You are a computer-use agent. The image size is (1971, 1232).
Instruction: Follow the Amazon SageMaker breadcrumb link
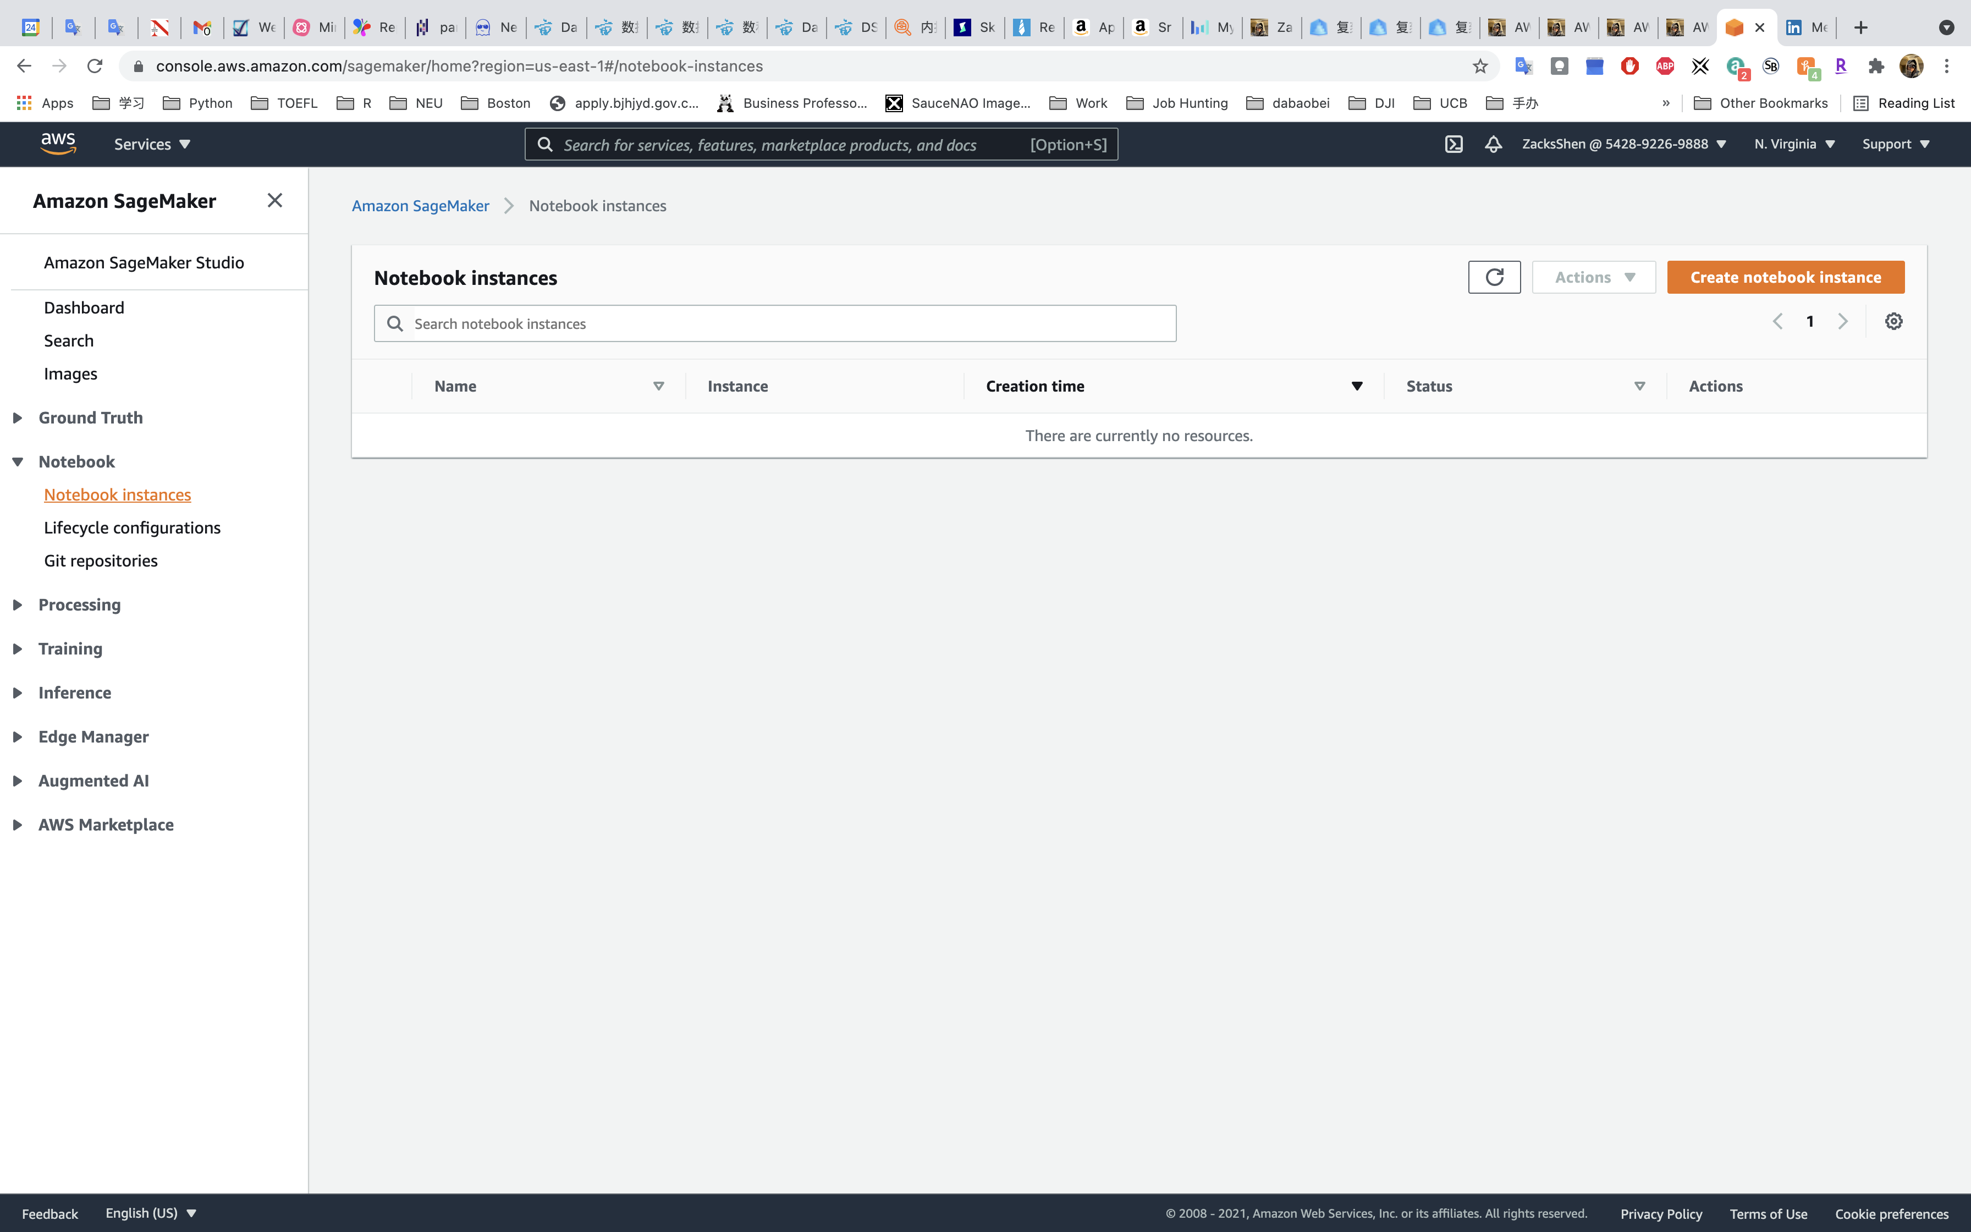coord(420,206)
